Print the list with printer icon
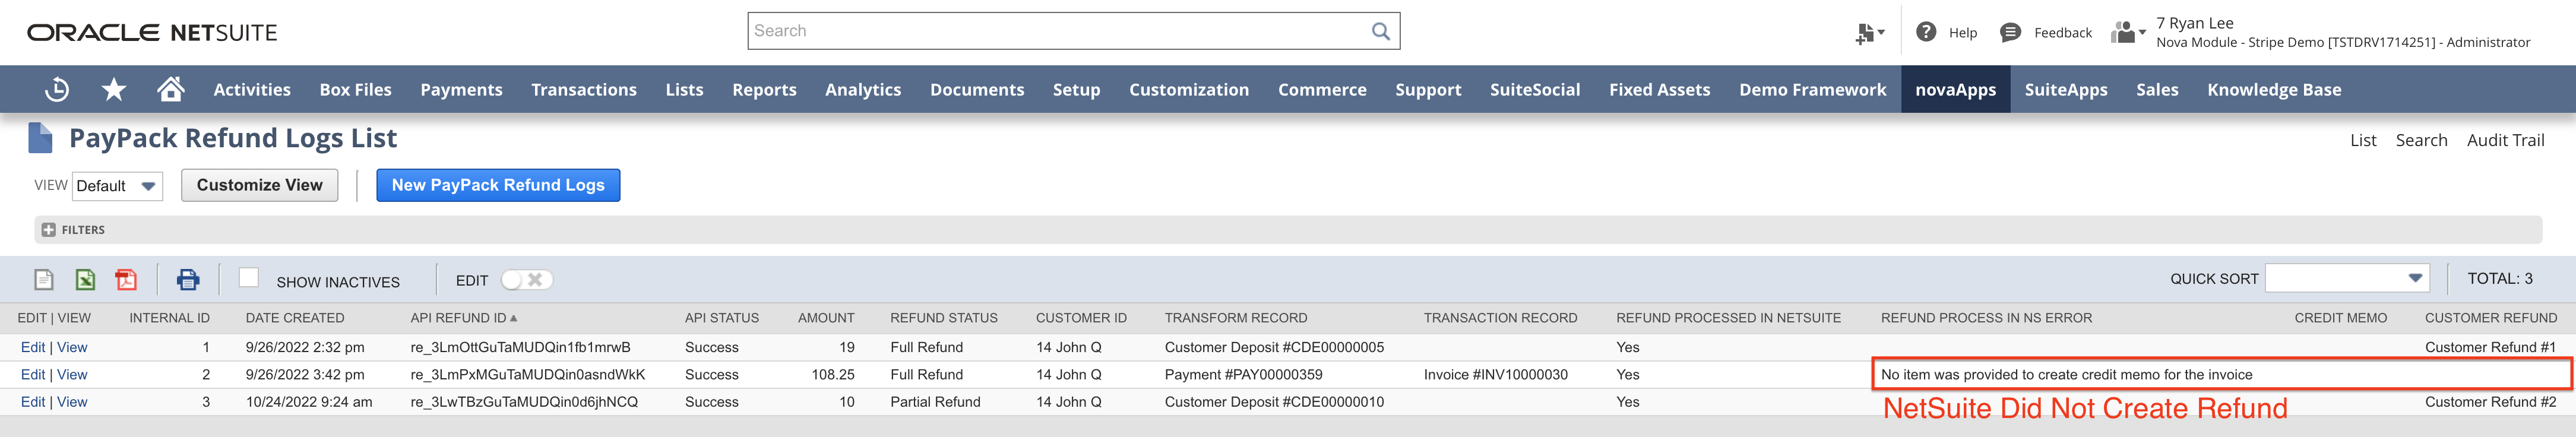Image resolution: width=2576 pixels, height=437 pixels. 188,280
